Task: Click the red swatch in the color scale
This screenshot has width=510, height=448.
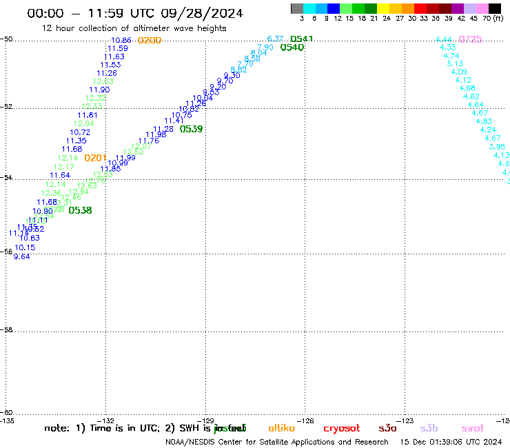Action: [x=420, y=8]
